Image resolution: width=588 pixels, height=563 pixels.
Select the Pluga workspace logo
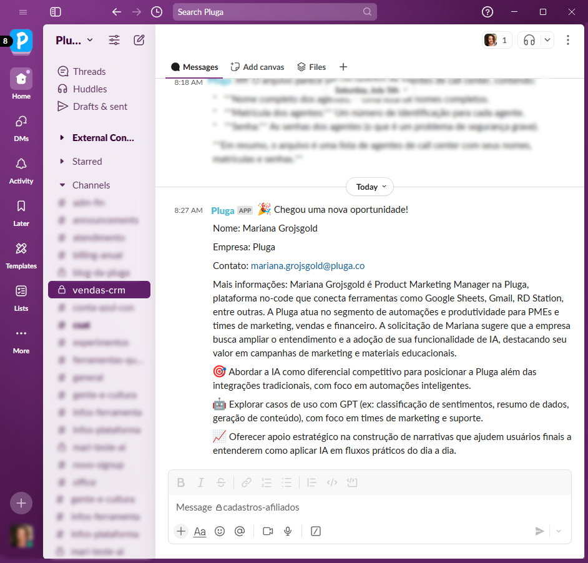pyautogui.click(x=21, y=41)
